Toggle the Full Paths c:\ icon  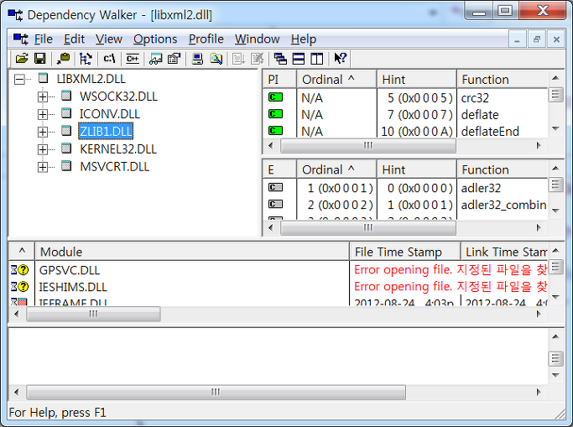point(109,59)
